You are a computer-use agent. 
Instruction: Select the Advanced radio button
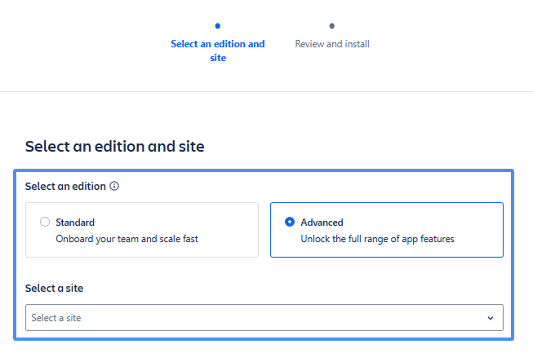290,222
